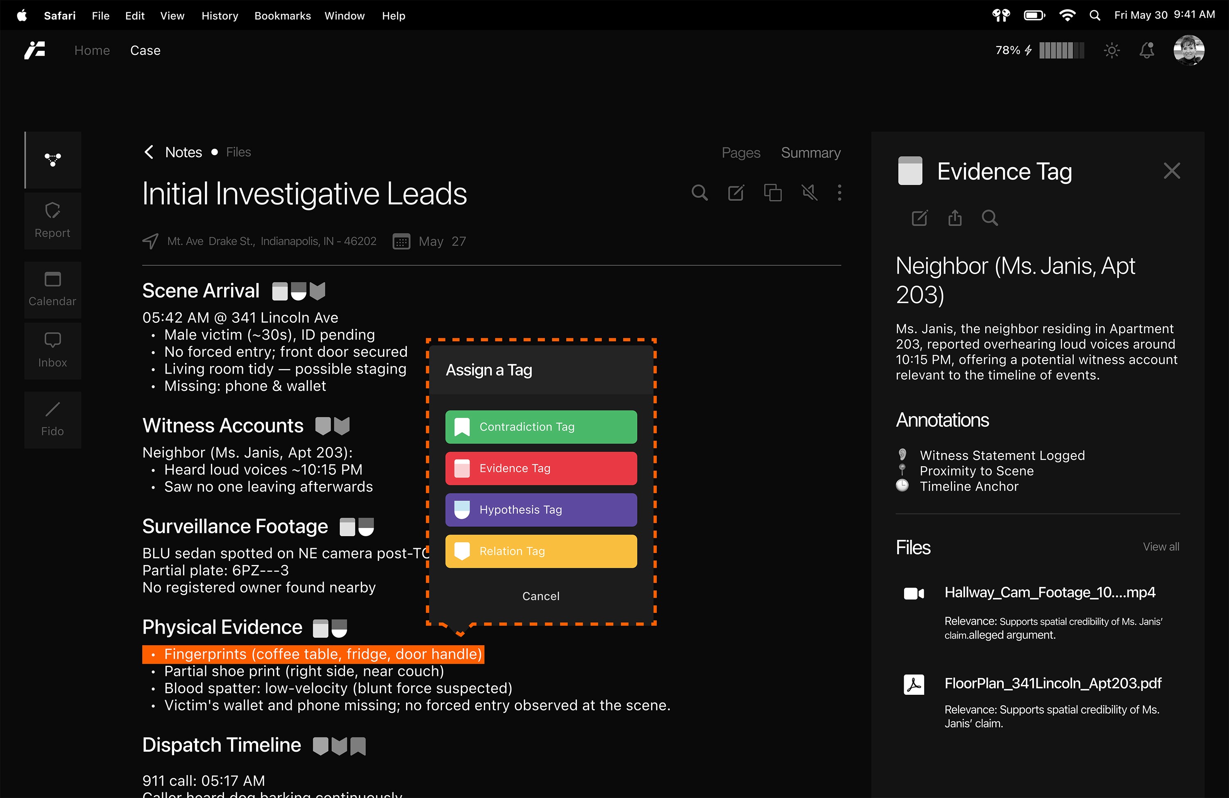Open FloorPlan_341Lincoln_Apt203.pdf file

tap(1052, 683)
